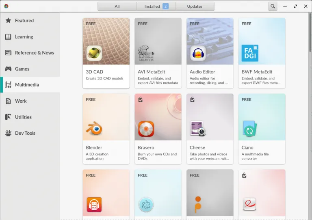
Task: Click the Blender app icon
Action: click(x=94, y=128)
